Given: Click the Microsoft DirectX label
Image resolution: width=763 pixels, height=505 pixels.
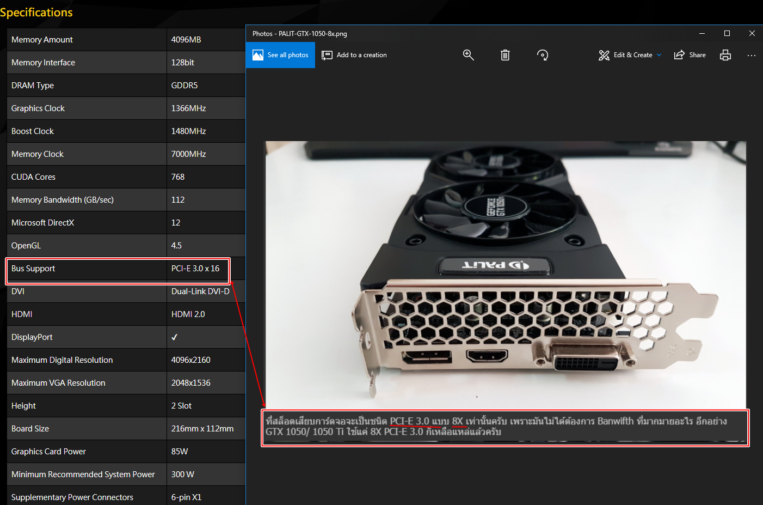Looking at the screenshot, I should click(42, 223).
